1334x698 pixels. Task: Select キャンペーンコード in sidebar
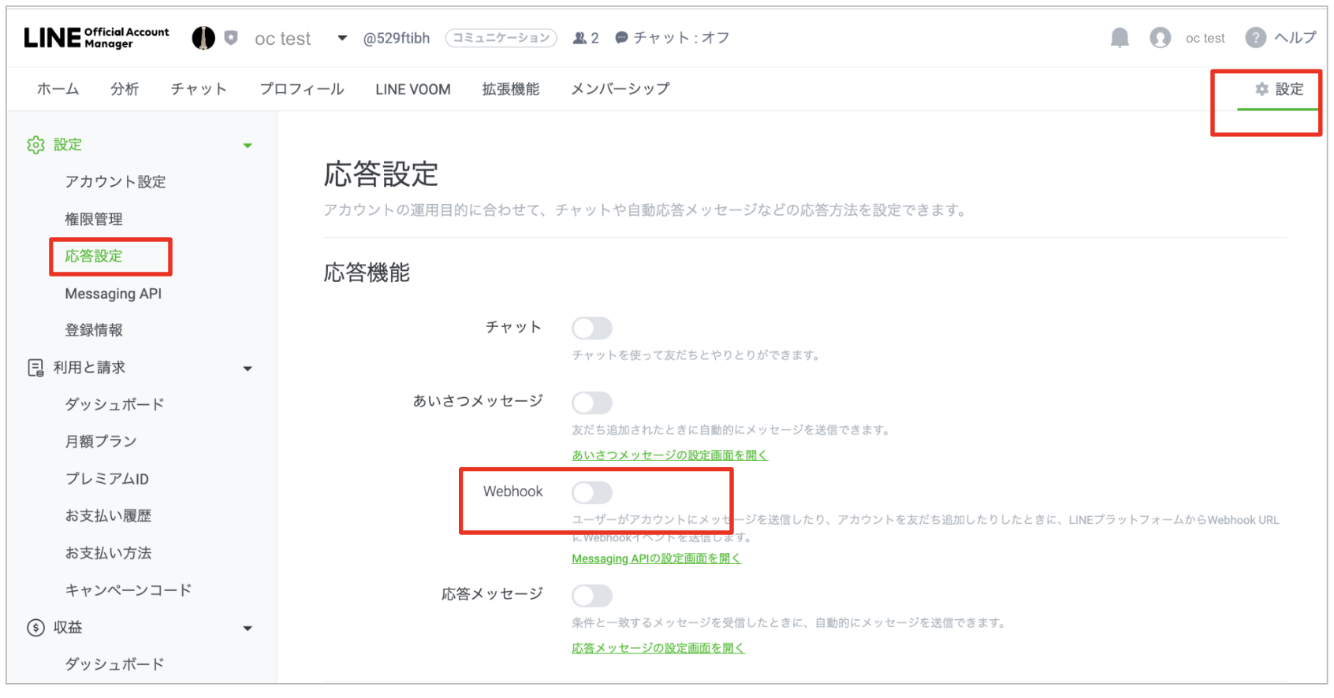pos(129,590)
